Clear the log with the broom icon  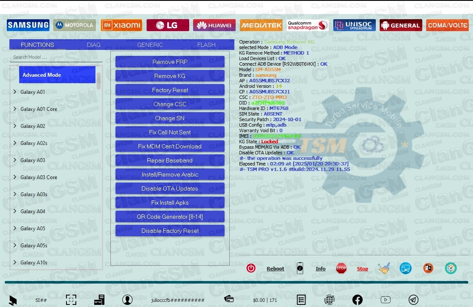pyautogui.click(x=384, y=268)
